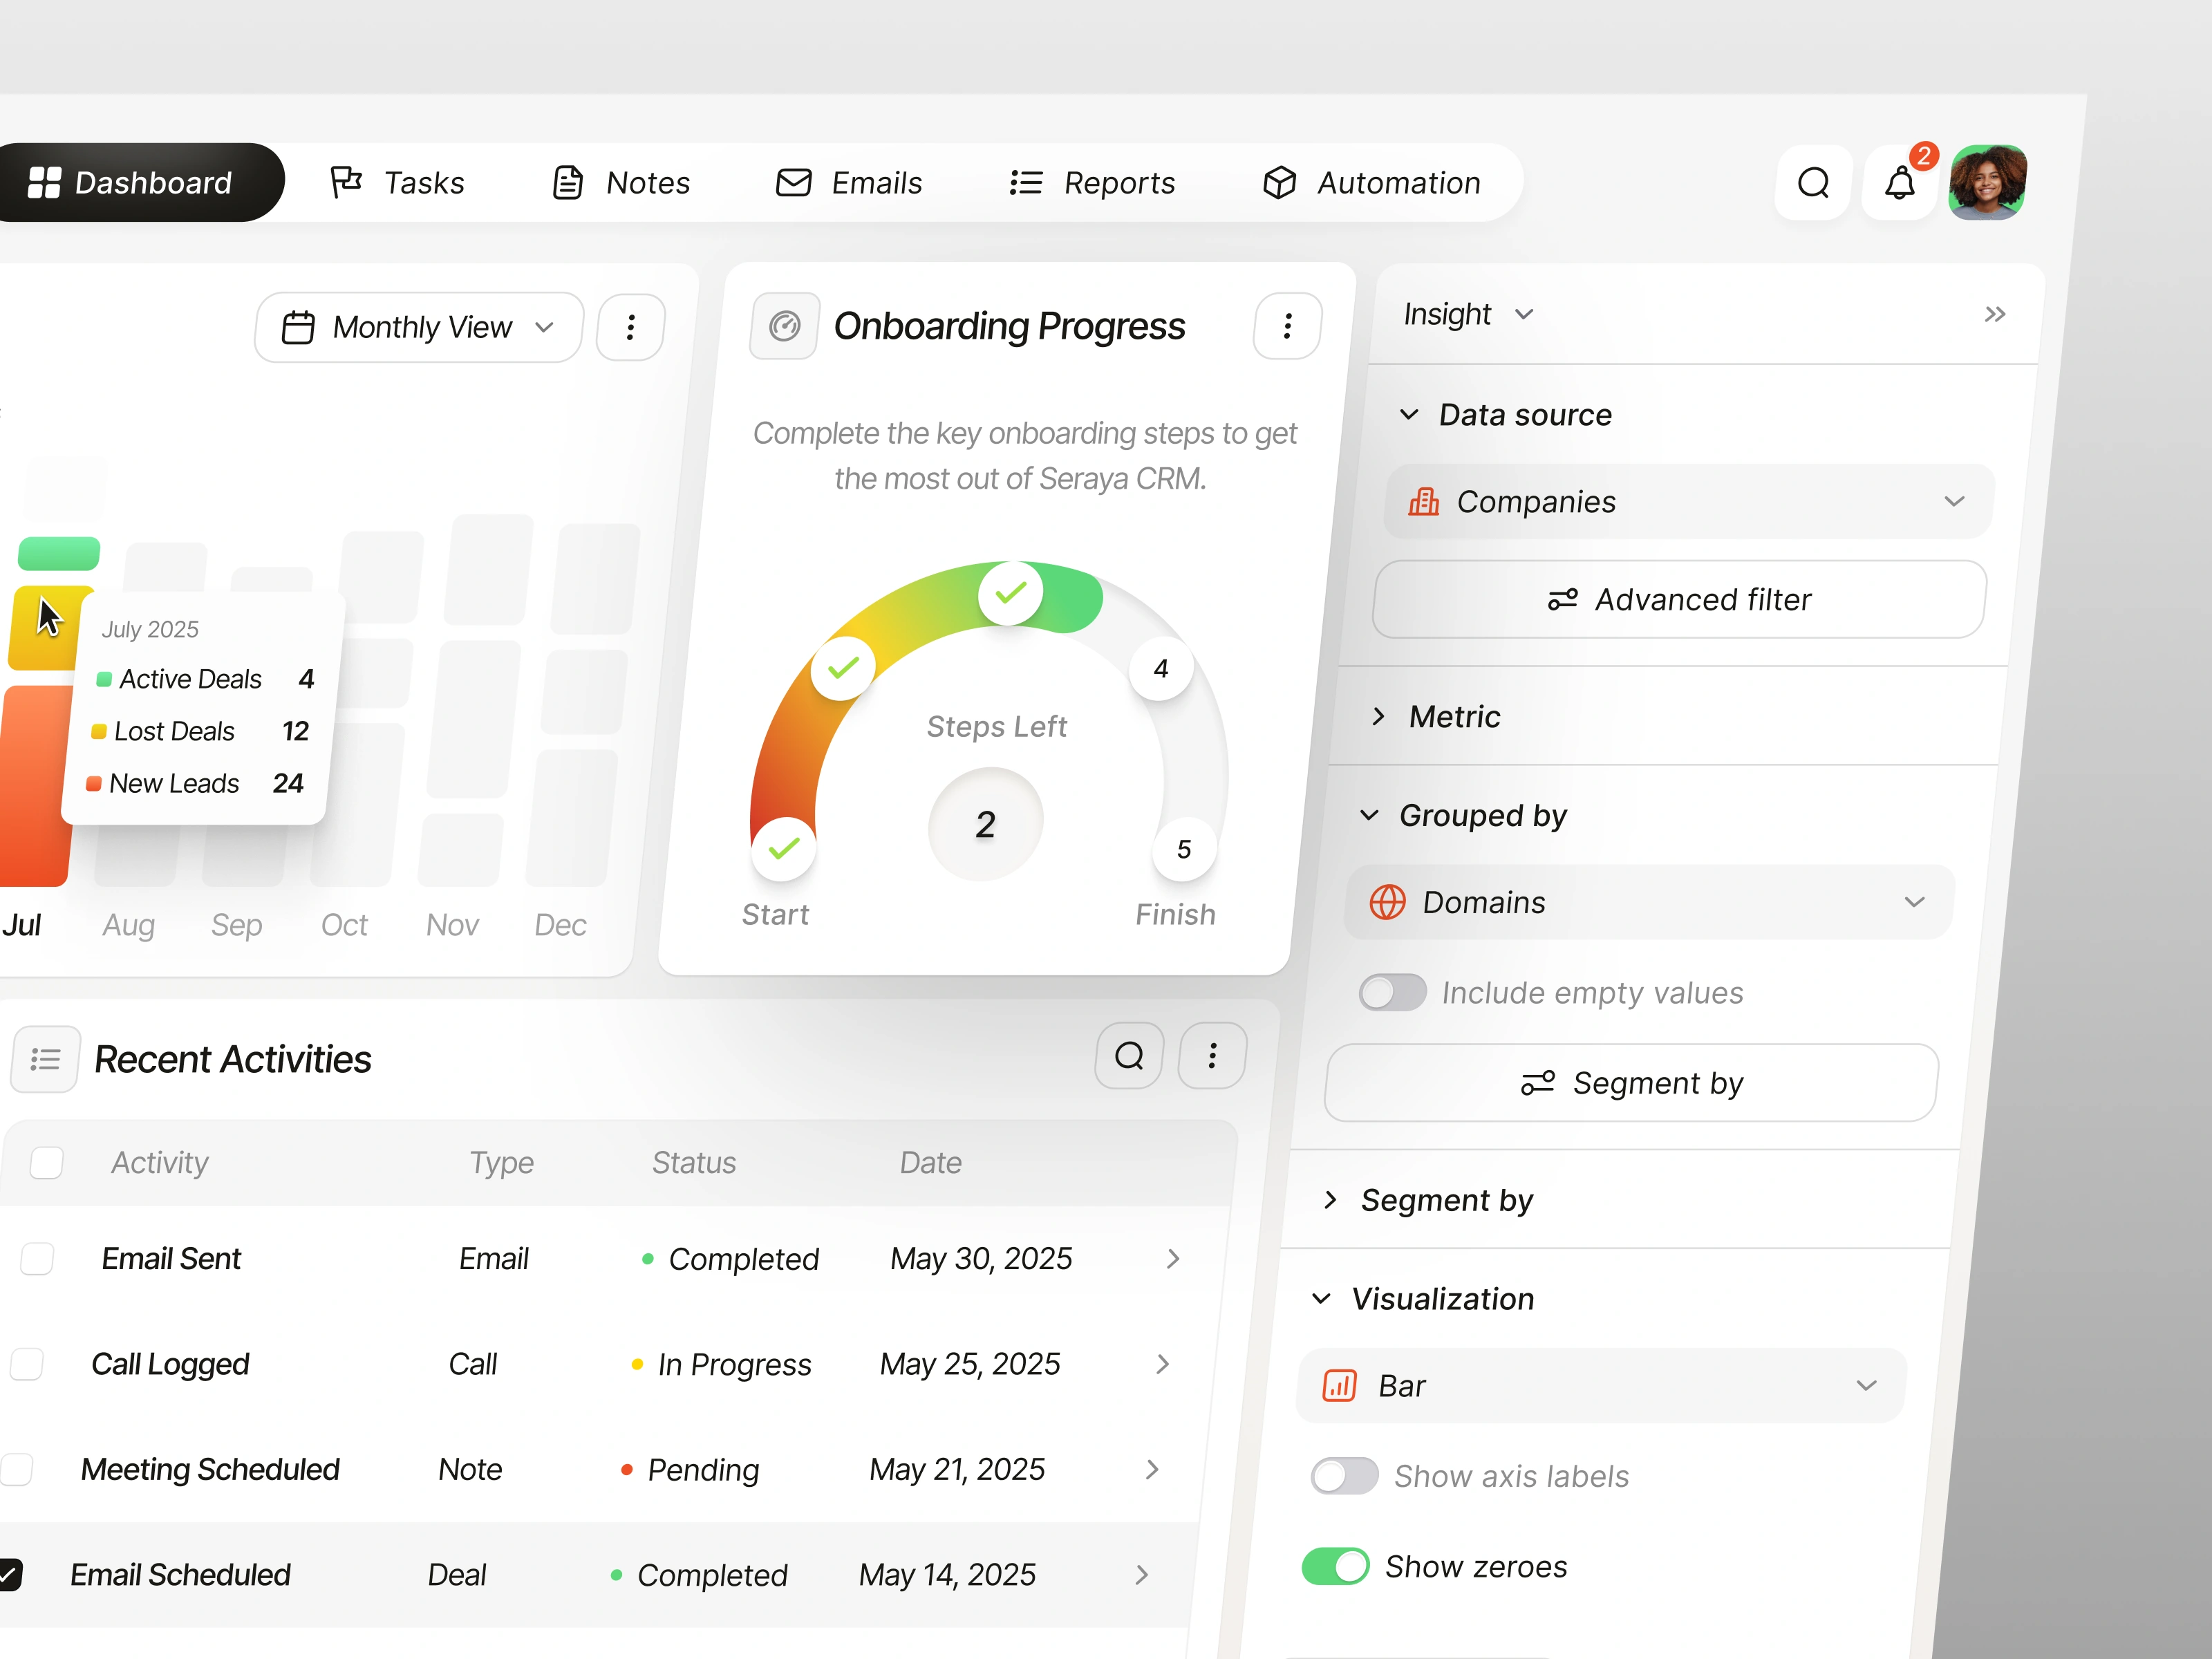Sort by the Status column header
This screenshot has width=2212, height=1659.
pos(694,1162)
